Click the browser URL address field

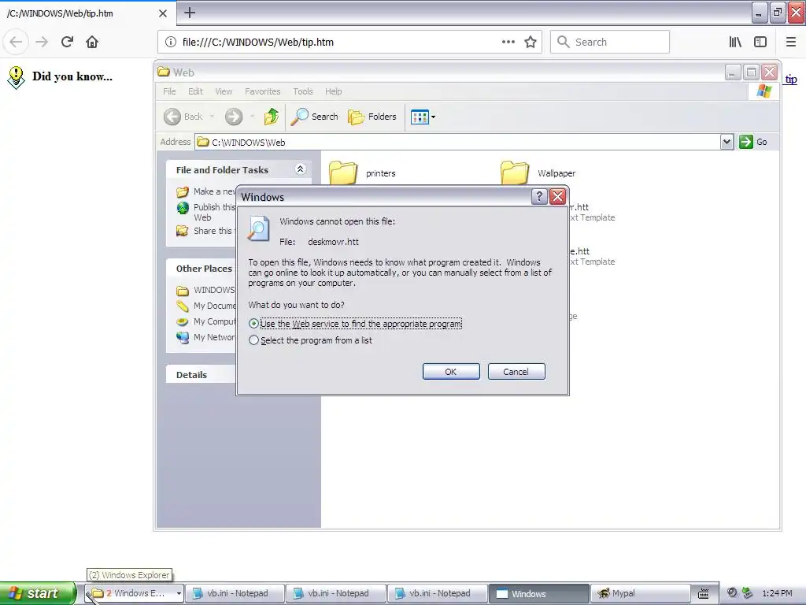[x=338, y=43]
